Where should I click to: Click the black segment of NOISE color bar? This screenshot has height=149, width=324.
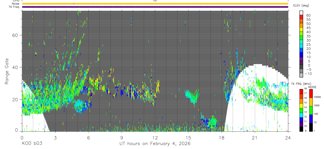[x=311, y=127]
